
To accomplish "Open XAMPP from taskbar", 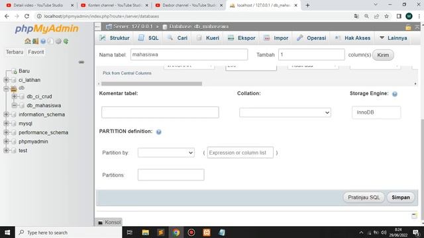I will pyautogui.click(x=207, y=232).
